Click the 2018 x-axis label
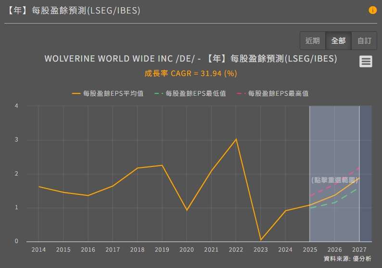 [x=137, y=250]
